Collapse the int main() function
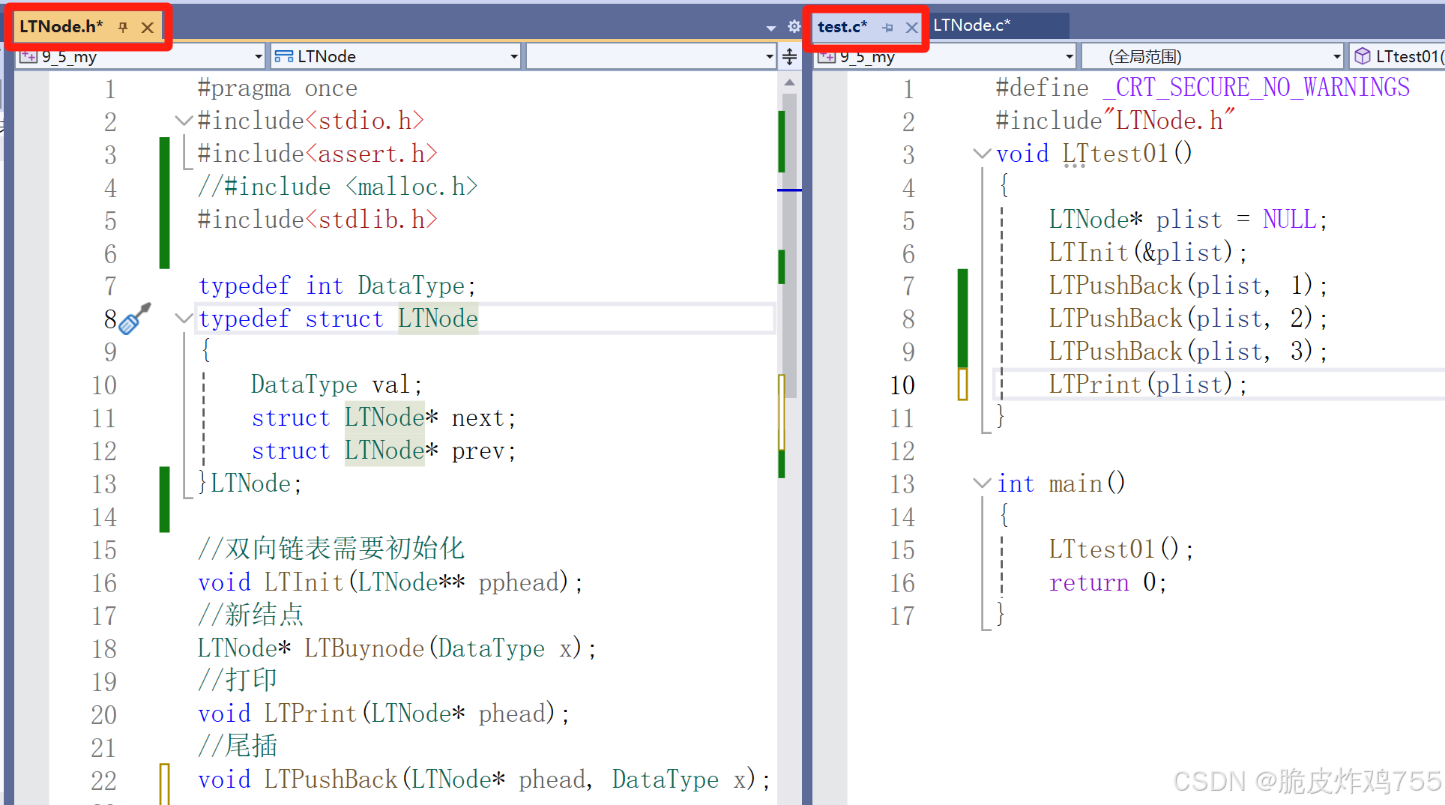Viewport: 1445px width, 805px height. click(x=982, y=483)
